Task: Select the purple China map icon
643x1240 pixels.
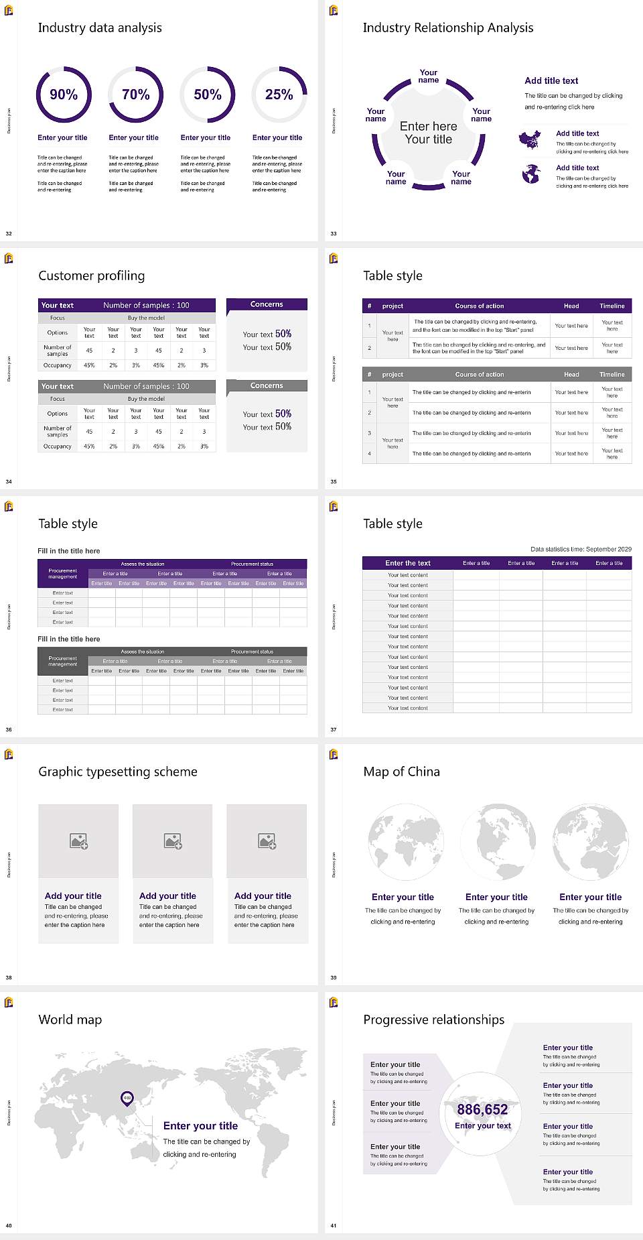Action: (530, 139)
